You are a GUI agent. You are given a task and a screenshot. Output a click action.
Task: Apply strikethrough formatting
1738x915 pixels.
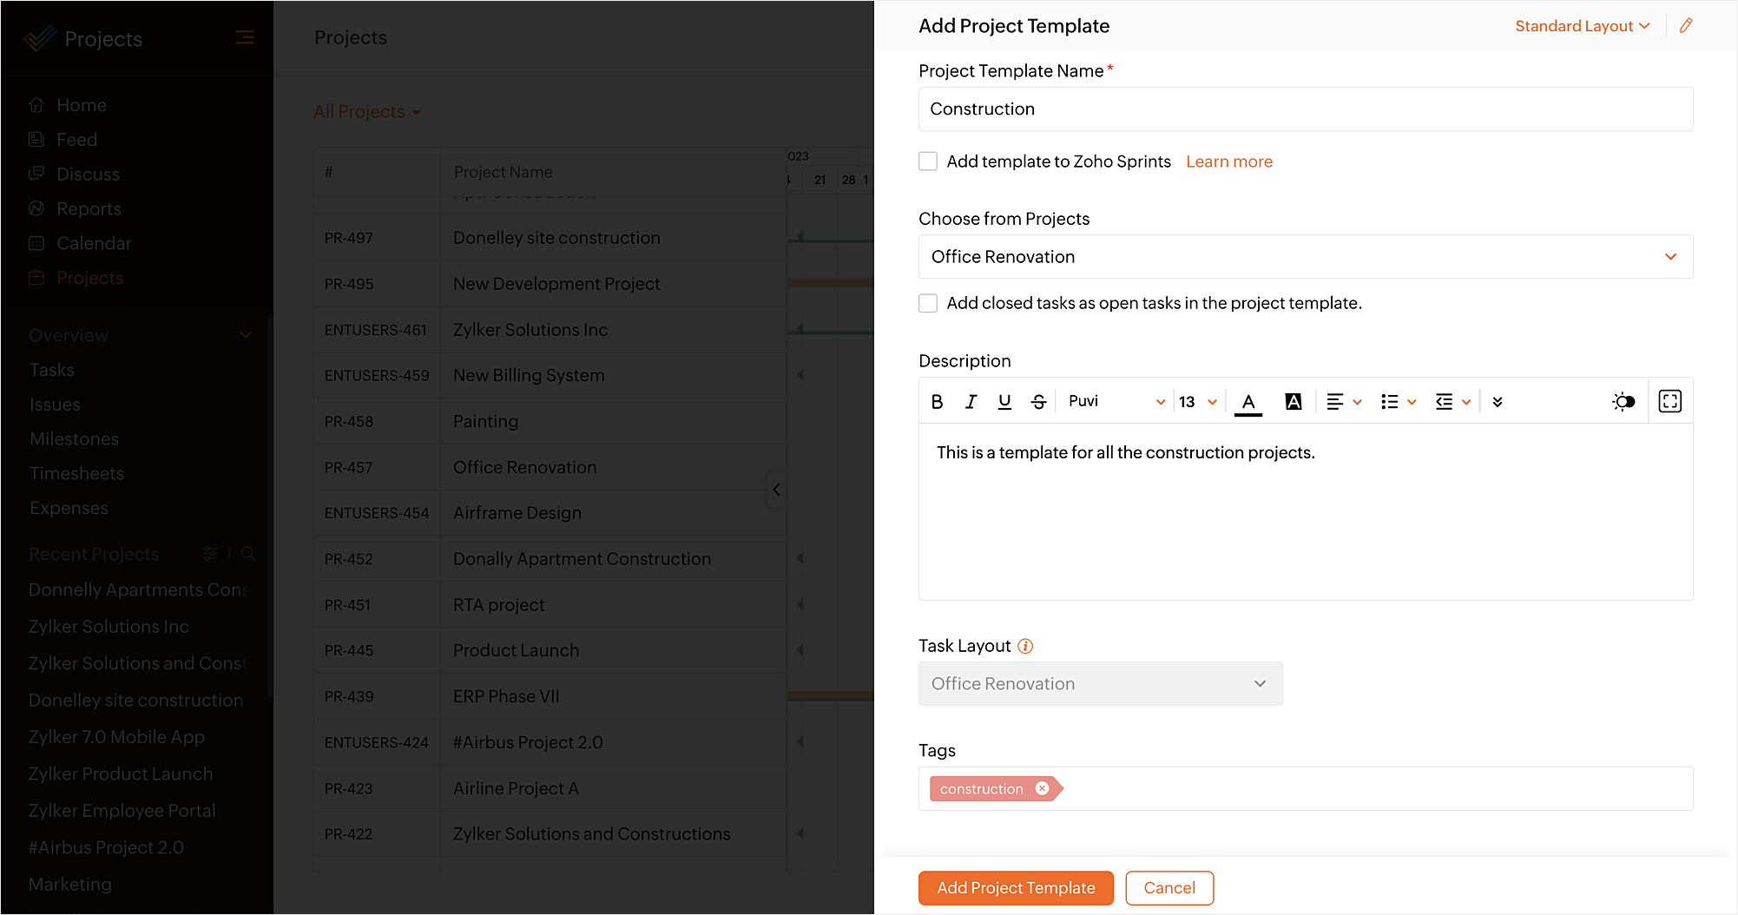pos(1038,401)
